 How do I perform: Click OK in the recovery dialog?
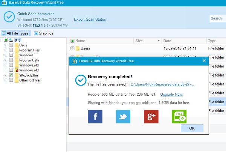[x=192, y=128]
